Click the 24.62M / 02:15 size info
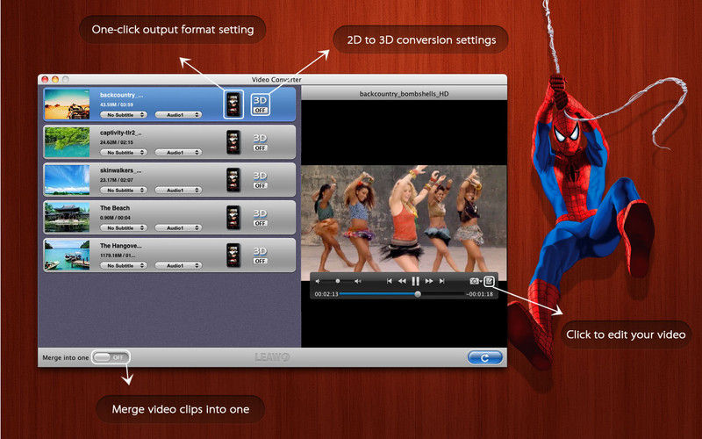The width and height of the screenshot is (702, 439). (x=117, y=142)
